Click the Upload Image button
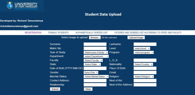The height and width of the screenshot is (95, 195). click(136, 37)
